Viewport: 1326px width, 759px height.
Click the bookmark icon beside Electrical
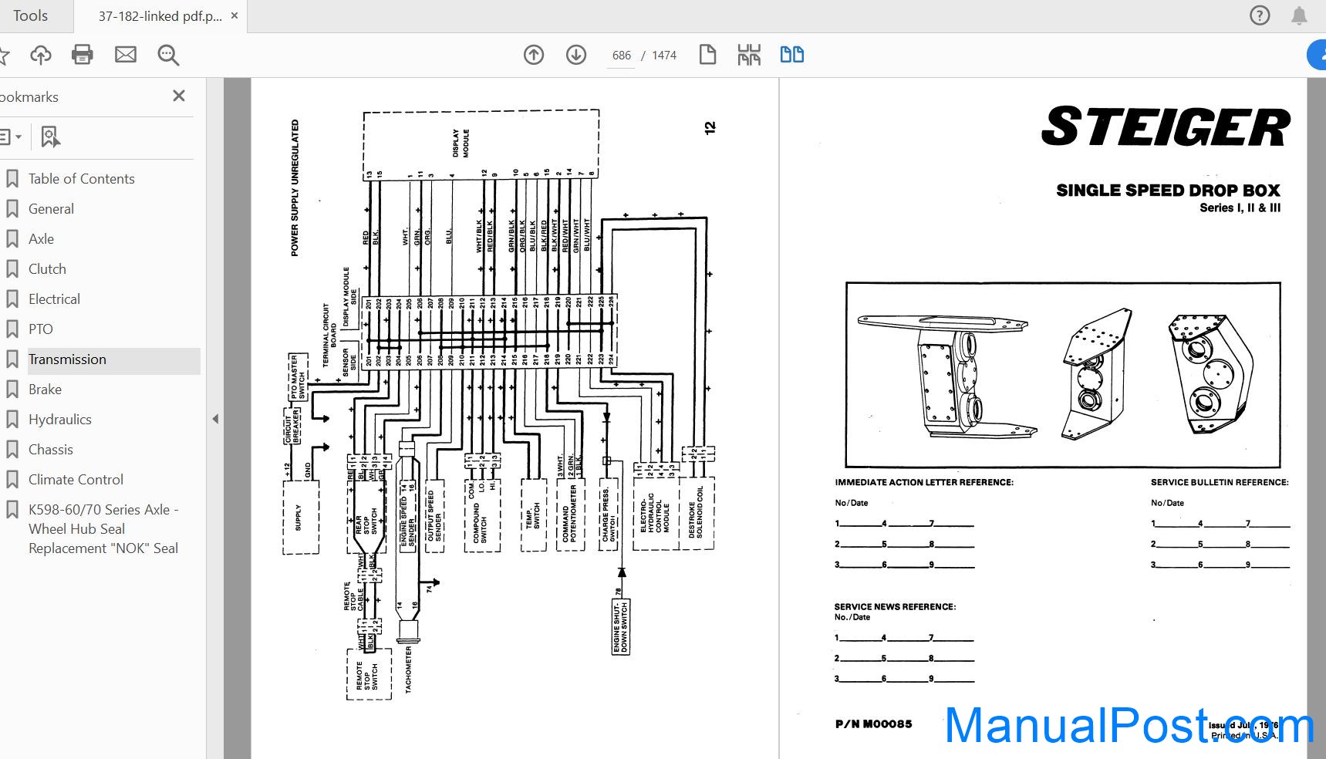[x=12, y=299]
